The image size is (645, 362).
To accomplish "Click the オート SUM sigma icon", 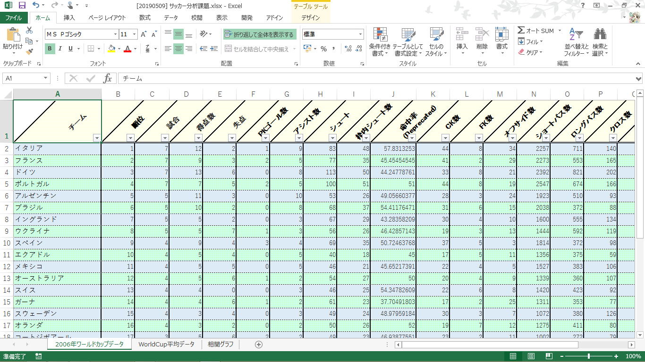I will 521,31.
